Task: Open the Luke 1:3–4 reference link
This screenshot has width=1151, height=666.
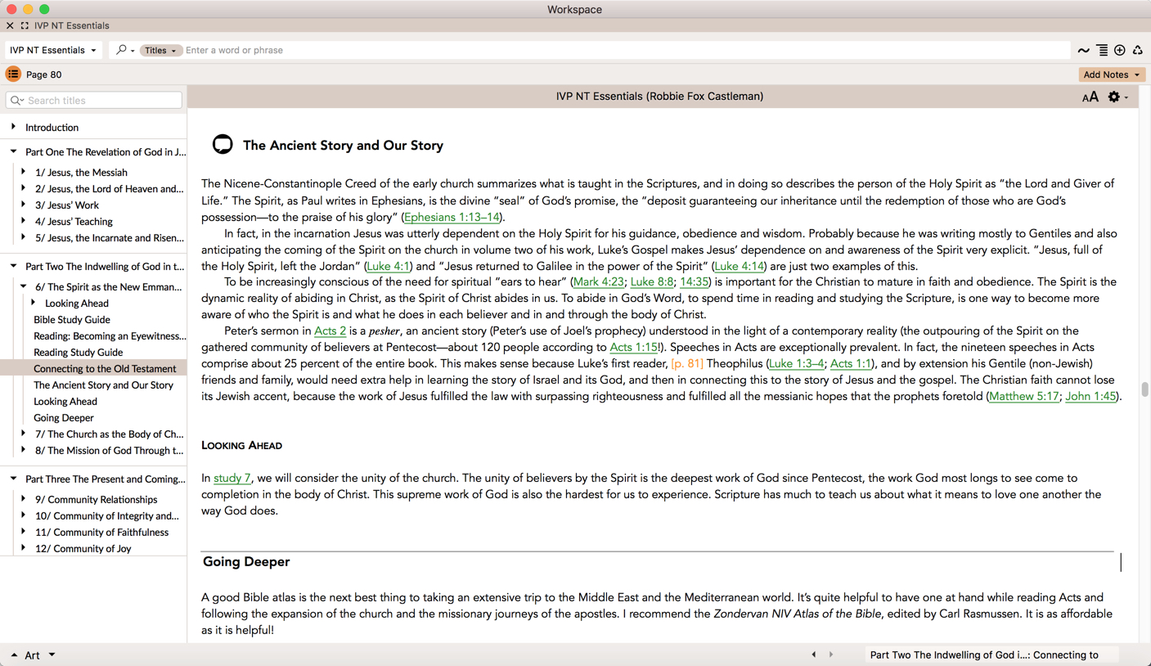Action: point(796,363)
